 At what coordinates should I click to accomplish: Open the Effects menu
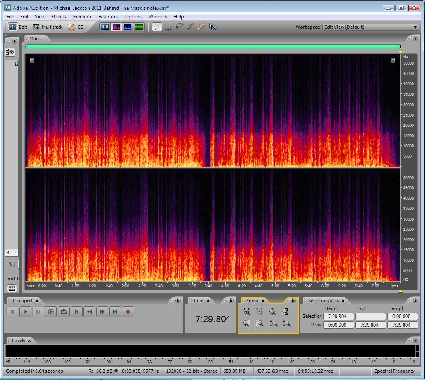click(x=59, y=17)
